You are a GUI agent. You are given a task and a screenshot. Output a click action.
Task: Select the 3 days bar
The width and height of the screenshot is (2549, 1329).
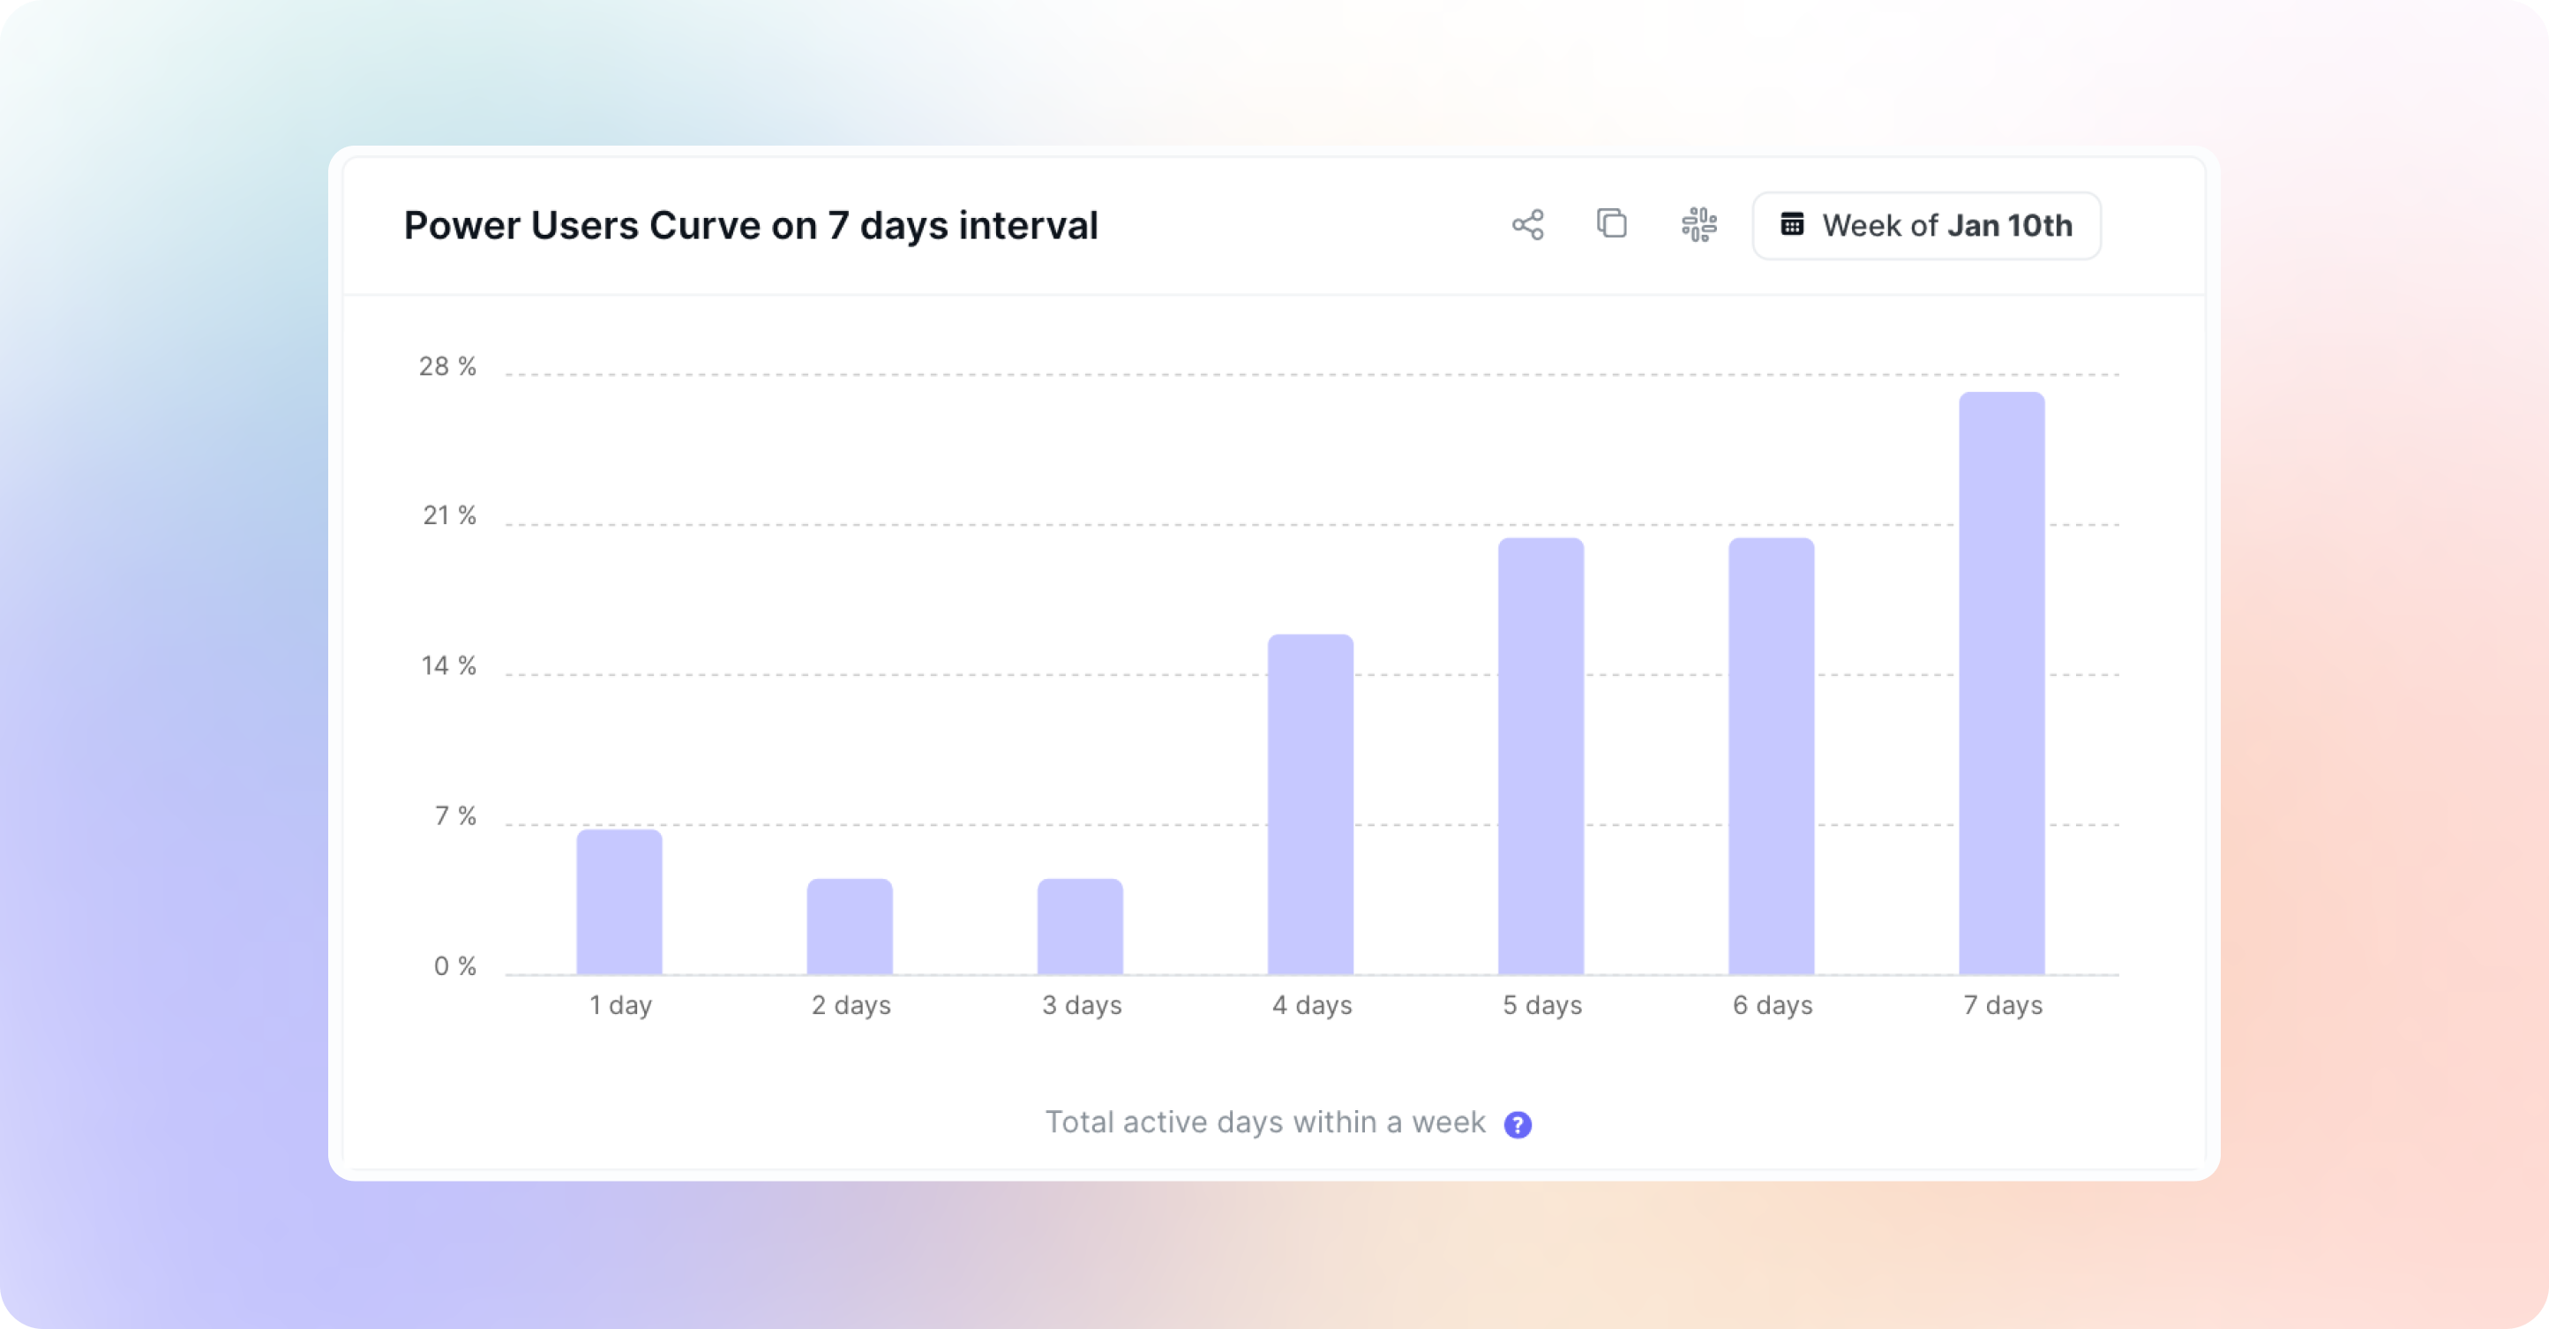[x=1080, y=927]
